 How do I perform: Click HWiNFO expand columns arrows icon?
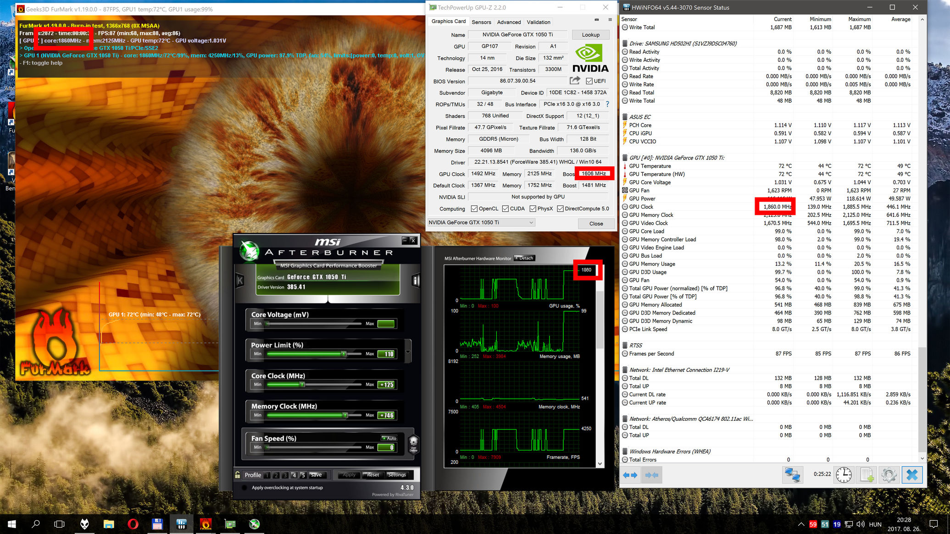click(x=630, y=475)
